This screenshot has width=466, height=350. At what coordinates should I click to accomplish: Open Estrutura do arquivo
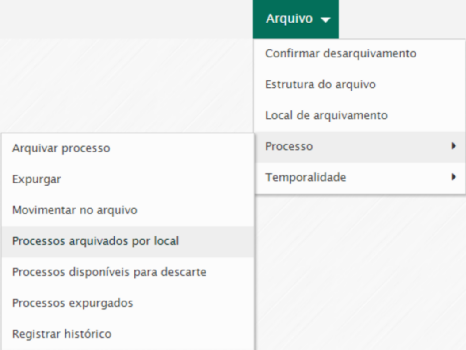(359, 84)
